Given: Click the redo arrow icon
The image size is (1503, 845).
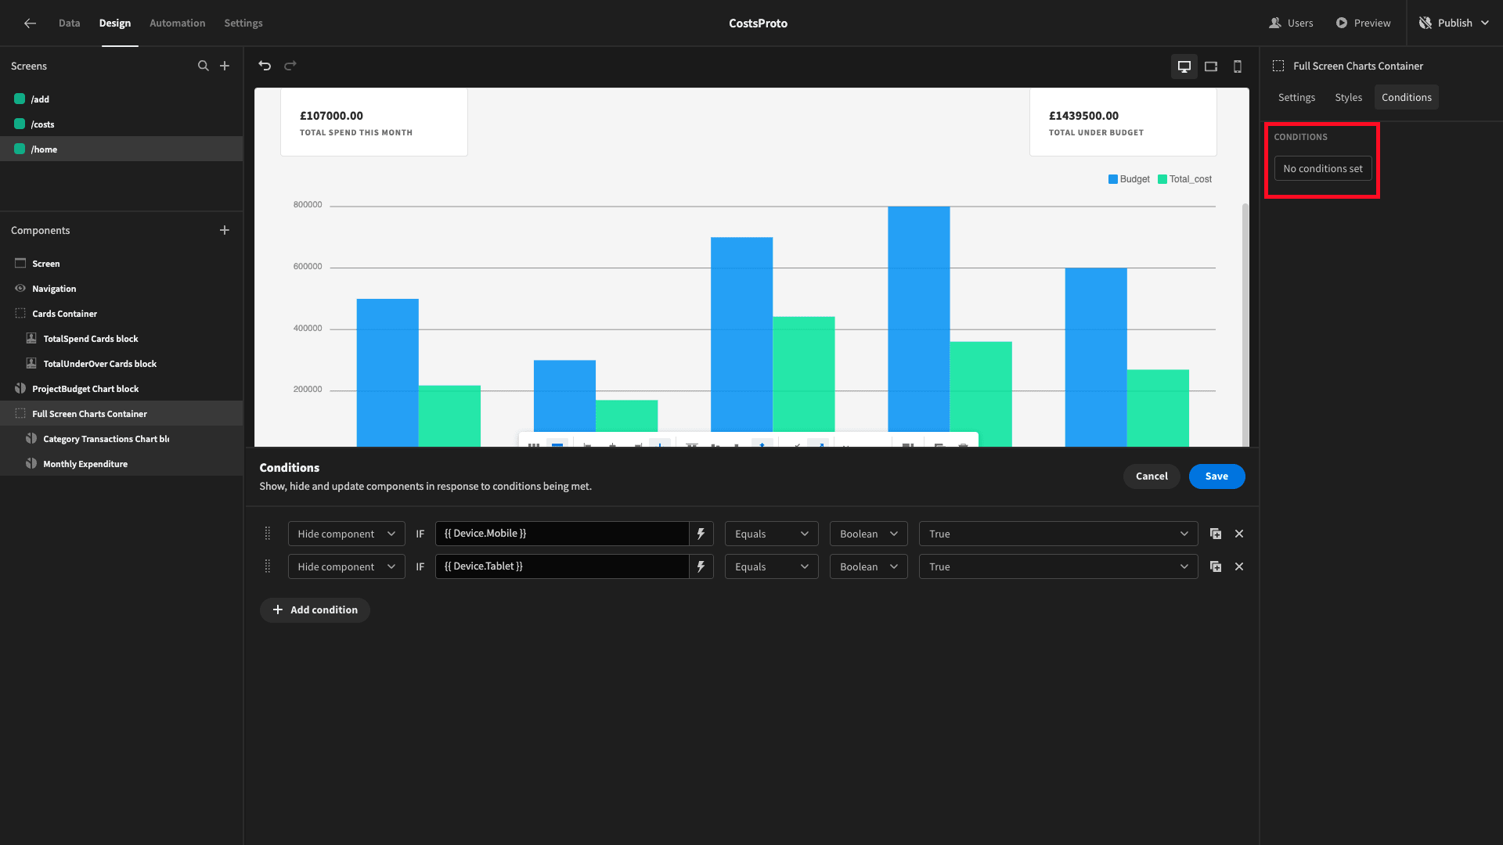Looking at the screenshot, I should (290, 65).
